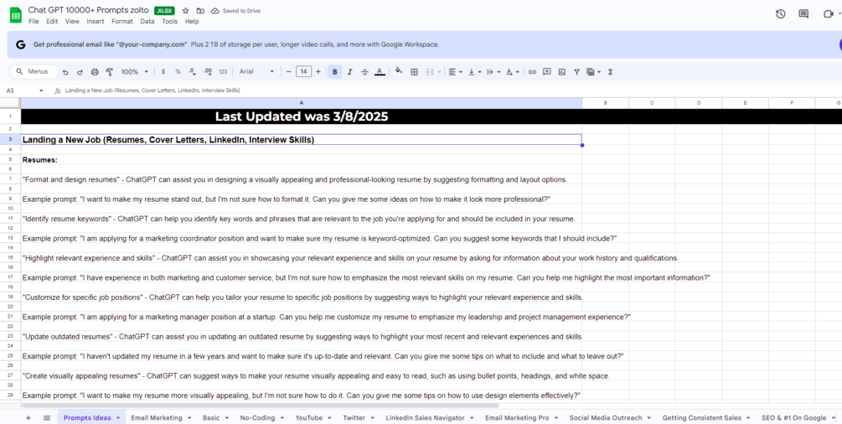Open the Format menu
The width and height of the screenshot is (842, 424).
tap(121, 22)
